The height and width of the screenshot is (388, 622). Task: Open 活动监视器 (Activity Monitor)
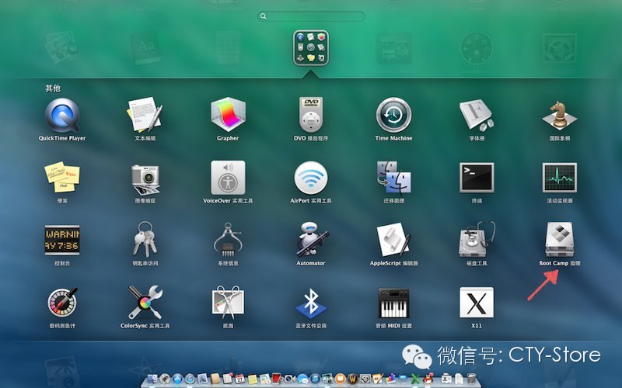[559, 178]
